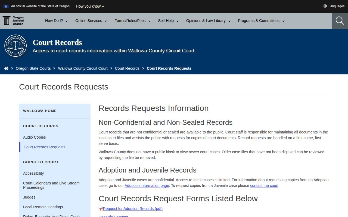Click Court Records Requests breadcrumb item
Screen dimensions: 348x217
coord(169,68)
